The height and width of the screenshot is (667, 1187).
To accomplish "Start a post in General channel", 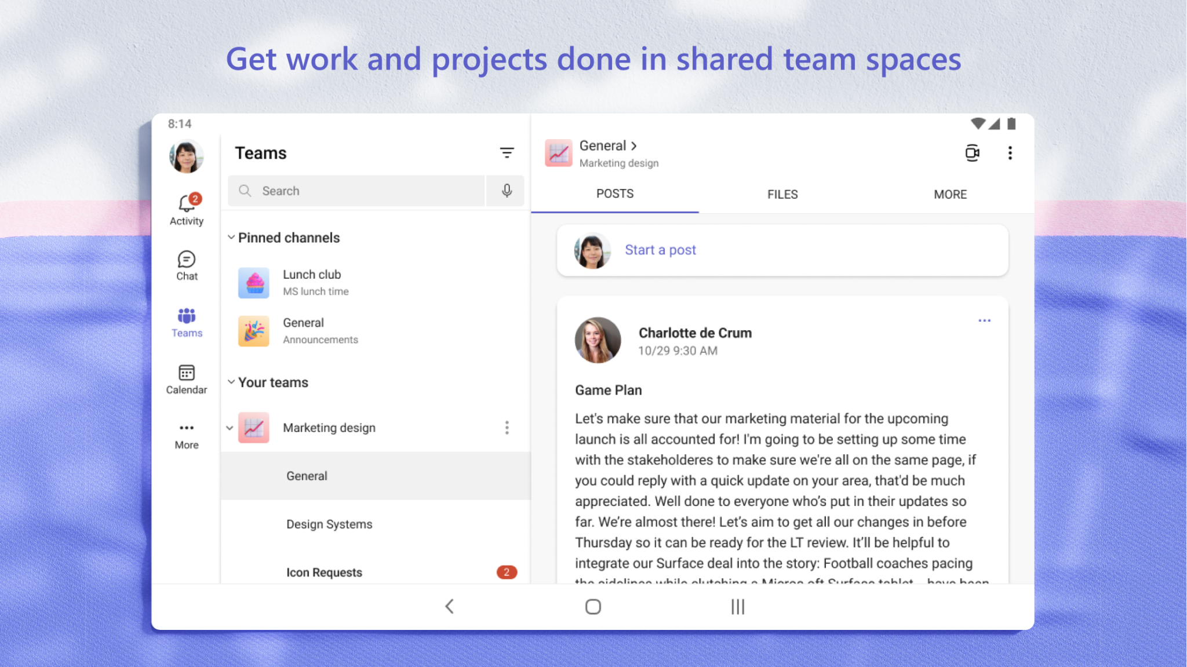I will tap(660, 250).
